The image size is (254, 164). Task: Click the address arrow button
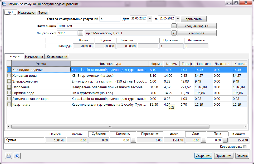point(174,33)
